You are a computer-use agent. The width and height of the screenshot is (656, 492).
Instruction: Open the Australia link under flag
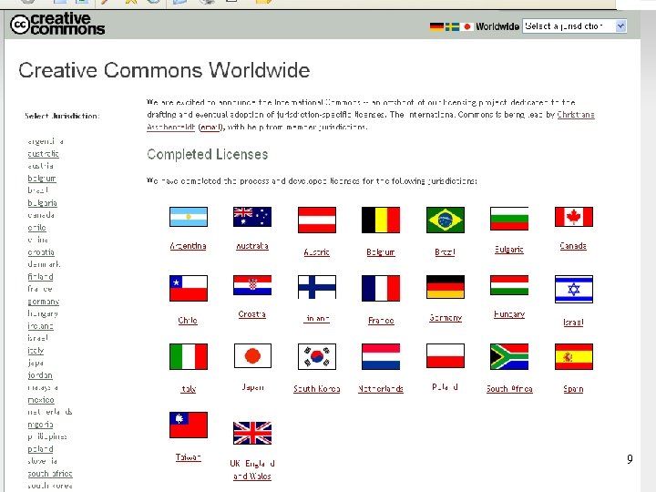252,246
